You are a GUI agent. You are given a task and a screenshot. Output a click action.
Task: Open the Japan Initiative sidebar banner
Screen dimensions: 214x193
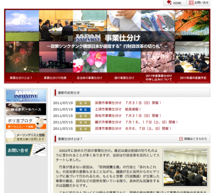[x=26, y=96]
